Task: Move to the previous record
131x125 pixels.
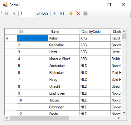Action: pyautogui.click(x=14, y=13)
